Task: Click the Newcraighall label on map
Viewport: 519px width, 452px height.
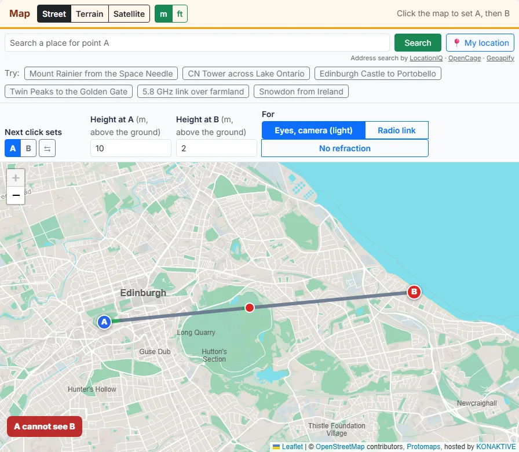Action: tap(477, 403)
